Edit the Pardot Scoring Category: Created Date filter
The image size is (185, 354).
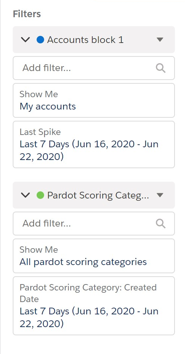tap(94, 306)
